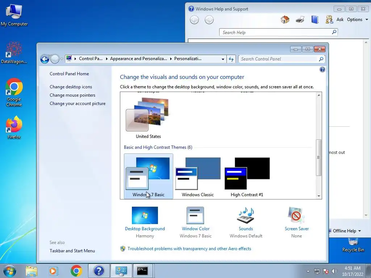Click theme list scroll down arrow
This screenshot has height=278, width=371.
(x=319, y=196)
